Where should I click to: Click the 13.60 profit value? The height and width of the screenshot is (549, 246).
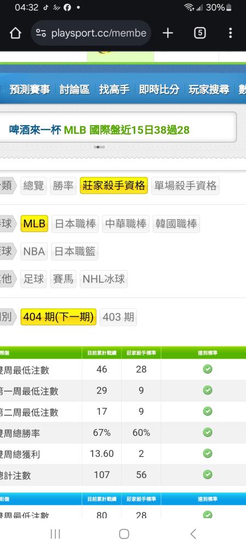coord(102,454)
